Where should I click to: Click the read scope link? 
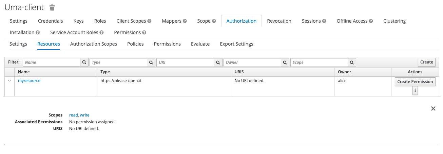73,115
